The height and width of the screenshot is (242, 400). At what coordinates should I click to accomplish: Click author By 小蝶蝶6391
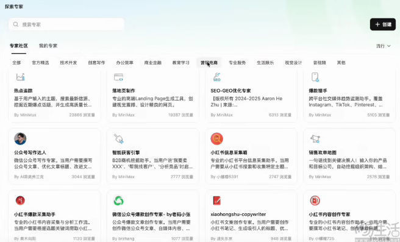[224, 177]
